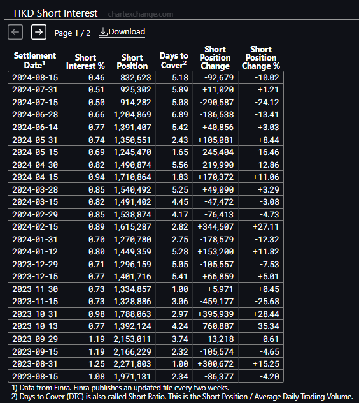Select the Short Position Change % header
The height and width of the screenshot is (403, 359).
(x=261, y=57)
